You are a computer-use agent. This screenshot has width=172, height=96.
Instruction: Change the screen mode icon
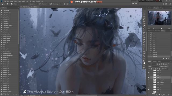pos(144,68)
